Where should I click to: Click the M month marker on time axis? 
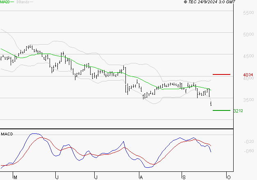tap(15, 178)
